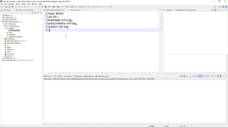Toggle Link with Editor in Project Explorer
Viewport: 228px width, 128px height.
pos(35,13)
